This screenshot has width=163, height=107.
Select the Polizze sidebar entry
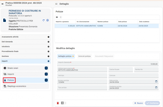(26, 80)
